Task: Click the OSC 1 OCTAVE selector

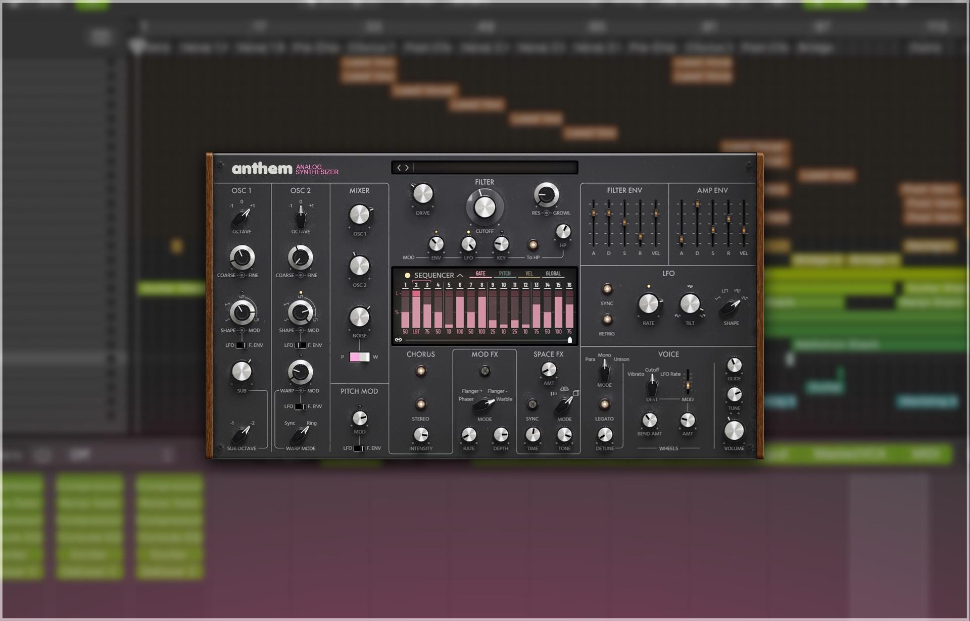Action: pyautogui.click(x=242, y=218)
